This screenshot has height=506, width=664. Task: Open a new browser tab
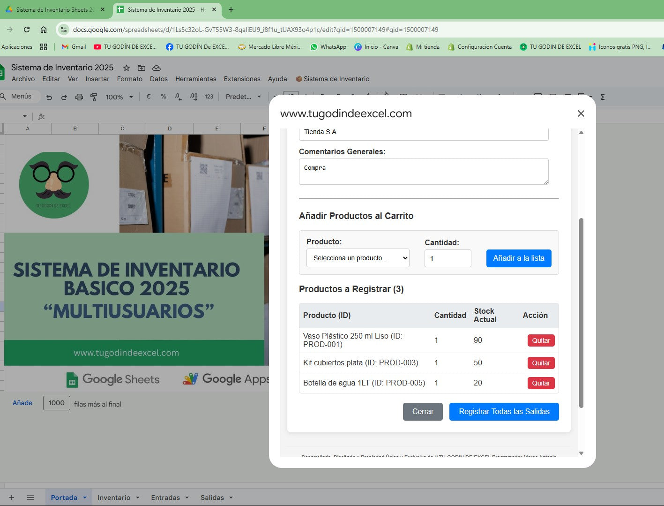pyautogui.click(x=231, y=9)
